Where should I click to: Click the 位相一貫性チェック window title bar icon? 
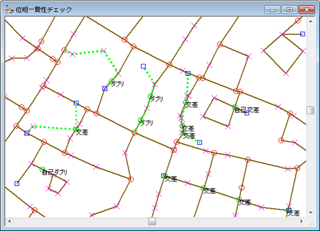click(x=9, y=10)
